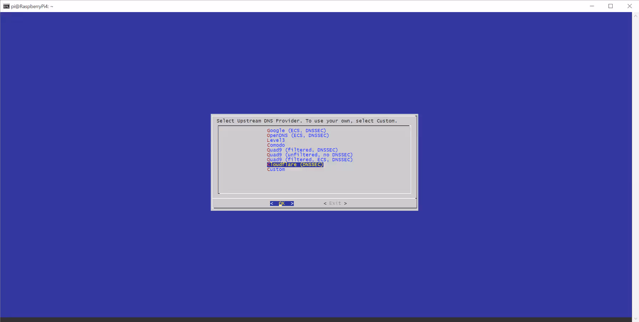Choose the Custom DNS option

[276, 170]
